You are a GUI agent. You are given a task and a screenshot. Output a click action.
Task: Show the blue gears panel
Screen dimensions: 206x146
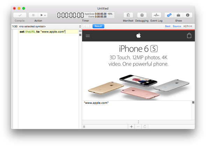point(169,15)
